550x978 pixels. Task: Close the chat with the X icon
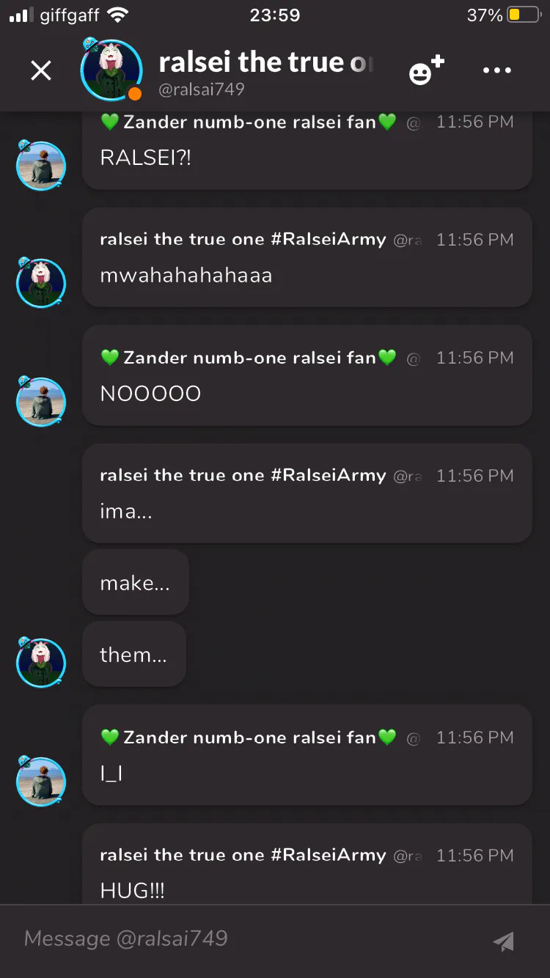(x=41, y=70)
